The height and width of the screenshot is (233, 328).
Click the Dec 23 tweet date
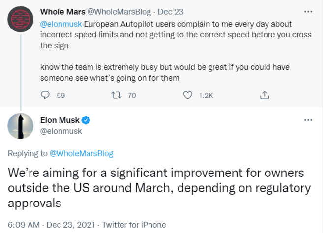[x=171, y=12]
